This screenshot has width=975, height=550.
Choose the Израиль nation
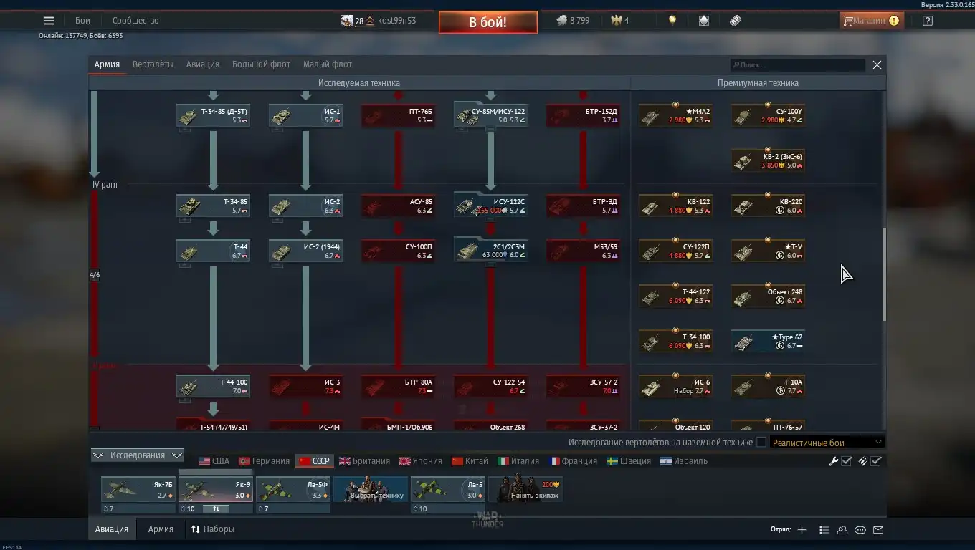[684, 461]
